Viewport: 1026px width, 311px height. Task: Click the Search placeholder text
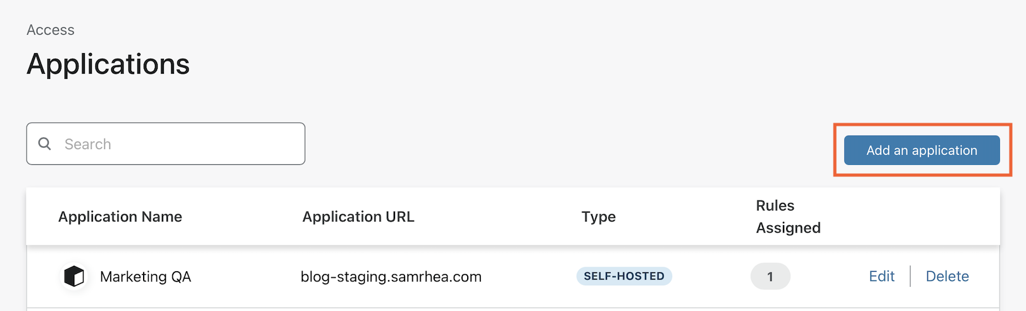(88, 144)
